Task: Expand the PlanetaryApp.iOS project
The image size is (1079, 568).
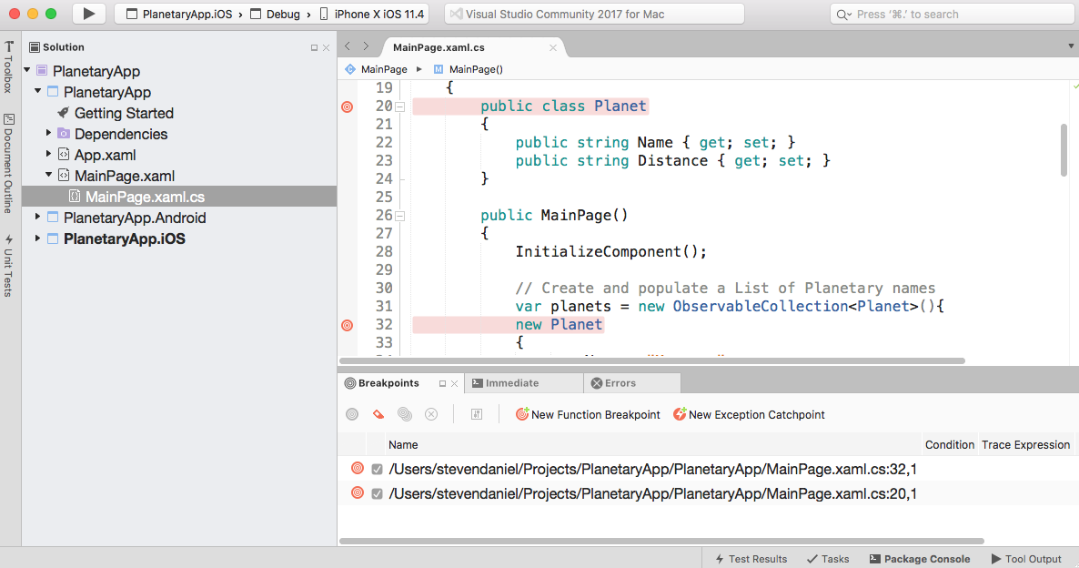Action: point(38,238)
